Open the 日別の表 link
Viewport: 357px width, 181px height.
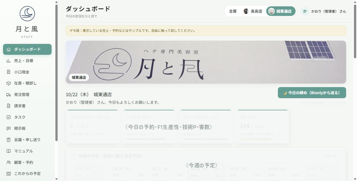[332, 156]
